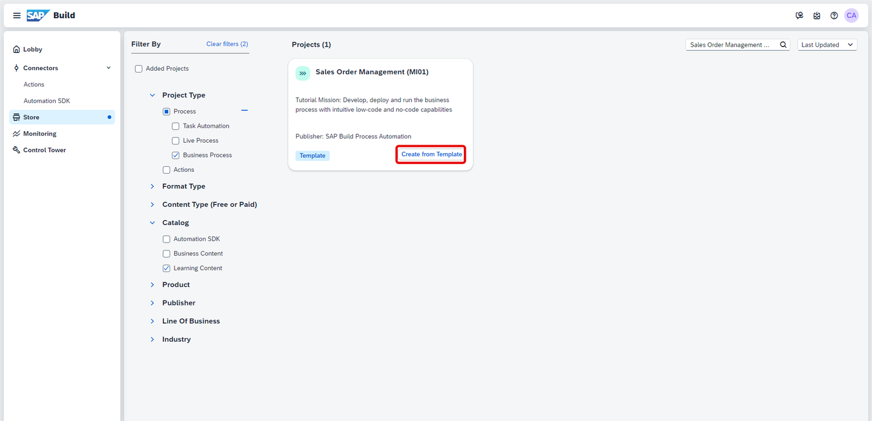Uncheck the Learning Content checkbox
872x421 pixels.
click(167, 269)
